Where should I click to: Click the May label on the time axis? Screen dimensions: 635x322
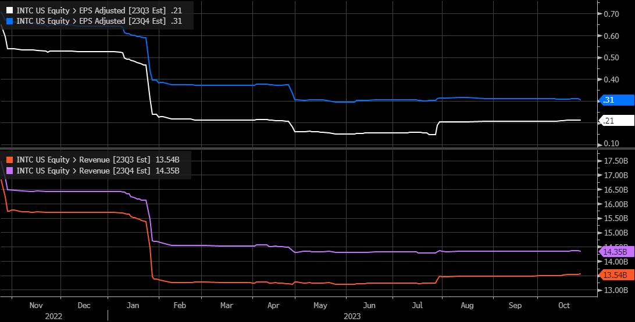[x=320, y=305]
